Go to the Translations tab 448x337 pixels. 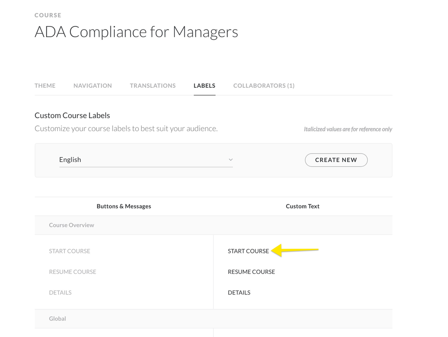point(152,85)
